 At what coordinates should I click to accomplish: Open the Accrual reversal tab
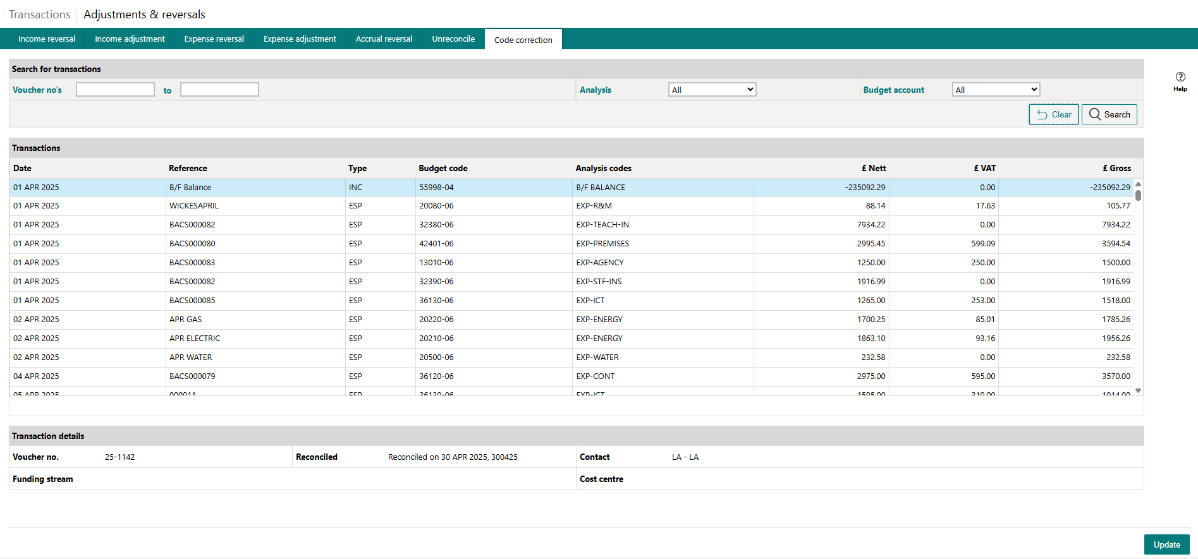click(384, 39)
